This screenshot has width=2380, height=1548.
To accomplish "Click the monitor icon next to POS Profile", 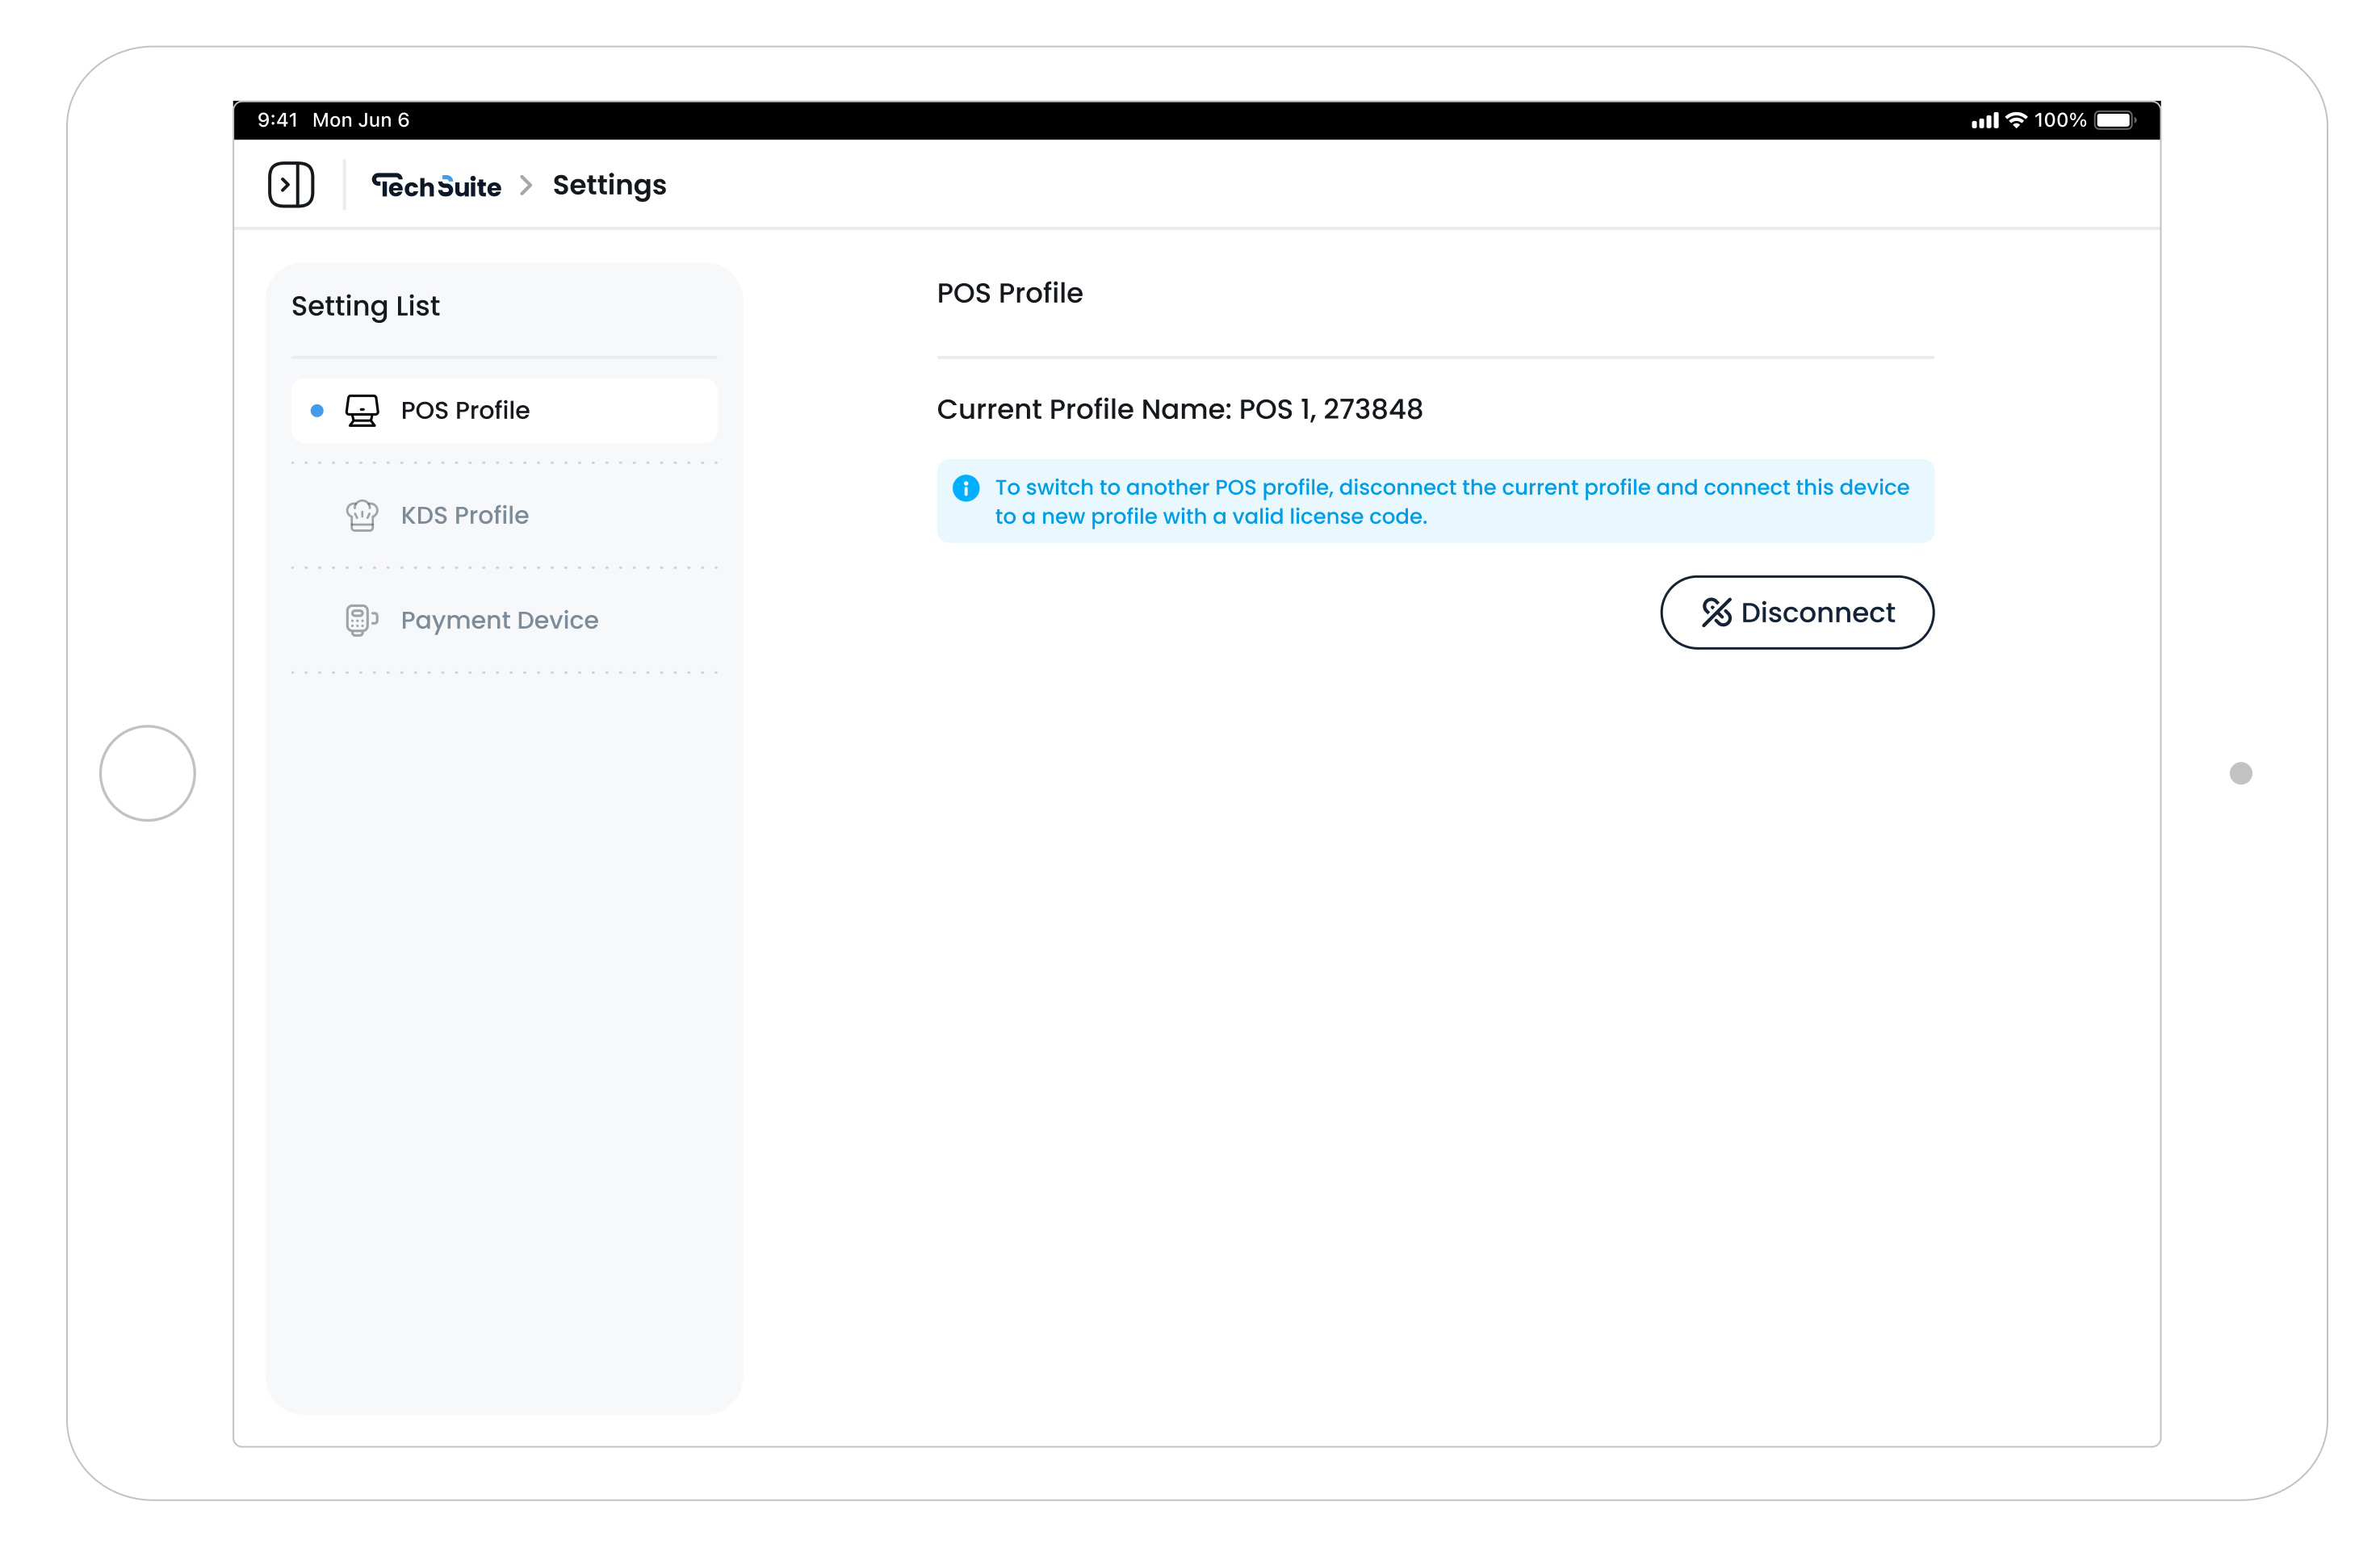I will (362, 410).
